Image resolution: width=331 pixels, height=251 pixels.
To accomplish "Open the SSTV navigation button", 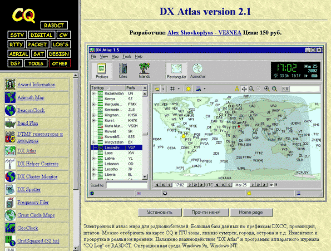I will click(x=17, y=35).
